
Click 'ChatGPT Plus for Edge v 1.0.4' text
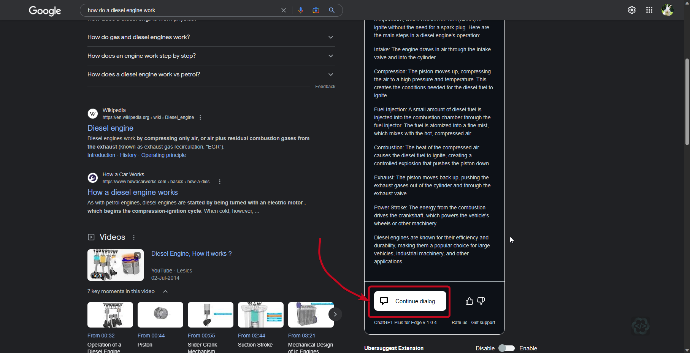pos(405,323)
